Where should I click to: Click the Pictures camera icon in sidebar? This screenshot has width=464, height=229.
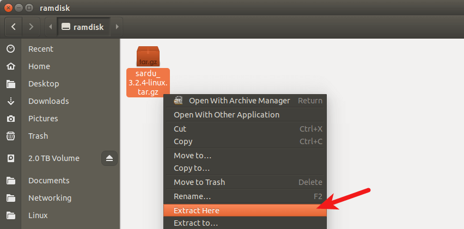[11, 119]
